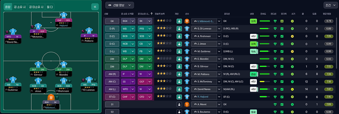
Task: Collapse the pitch panel with double-chevron button
Action: pos(95,7)
